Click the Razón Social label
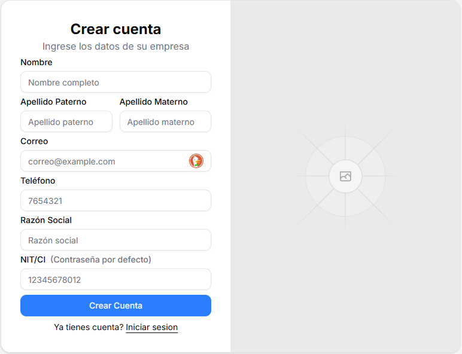Viewport: 462px width, 354px height. 46,220
